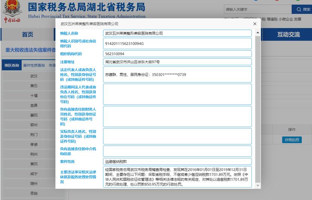
Task: Close the taxpayer detail dialog
Action: tap(255, 24)
